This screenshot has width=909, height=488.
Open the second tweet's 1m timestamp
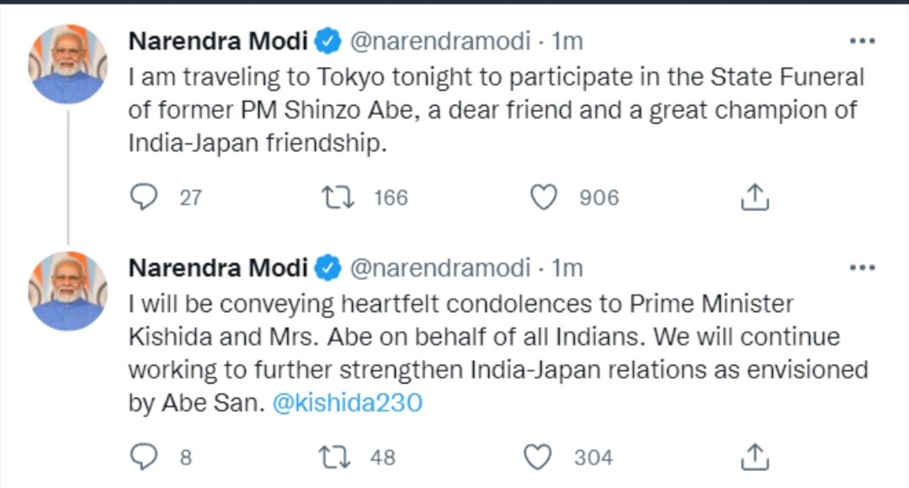pos(567,268)
